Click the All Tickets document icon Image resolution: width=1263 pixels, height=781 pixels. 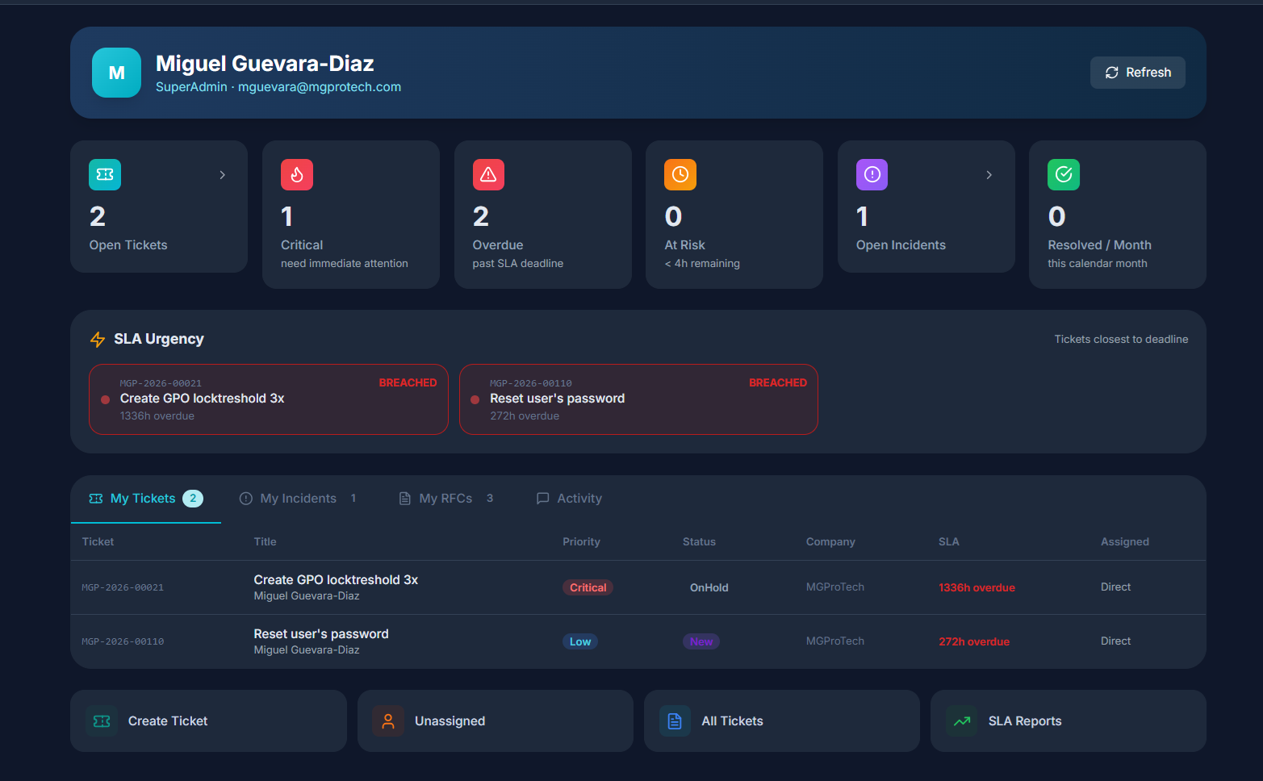click(x=675, y=721)
